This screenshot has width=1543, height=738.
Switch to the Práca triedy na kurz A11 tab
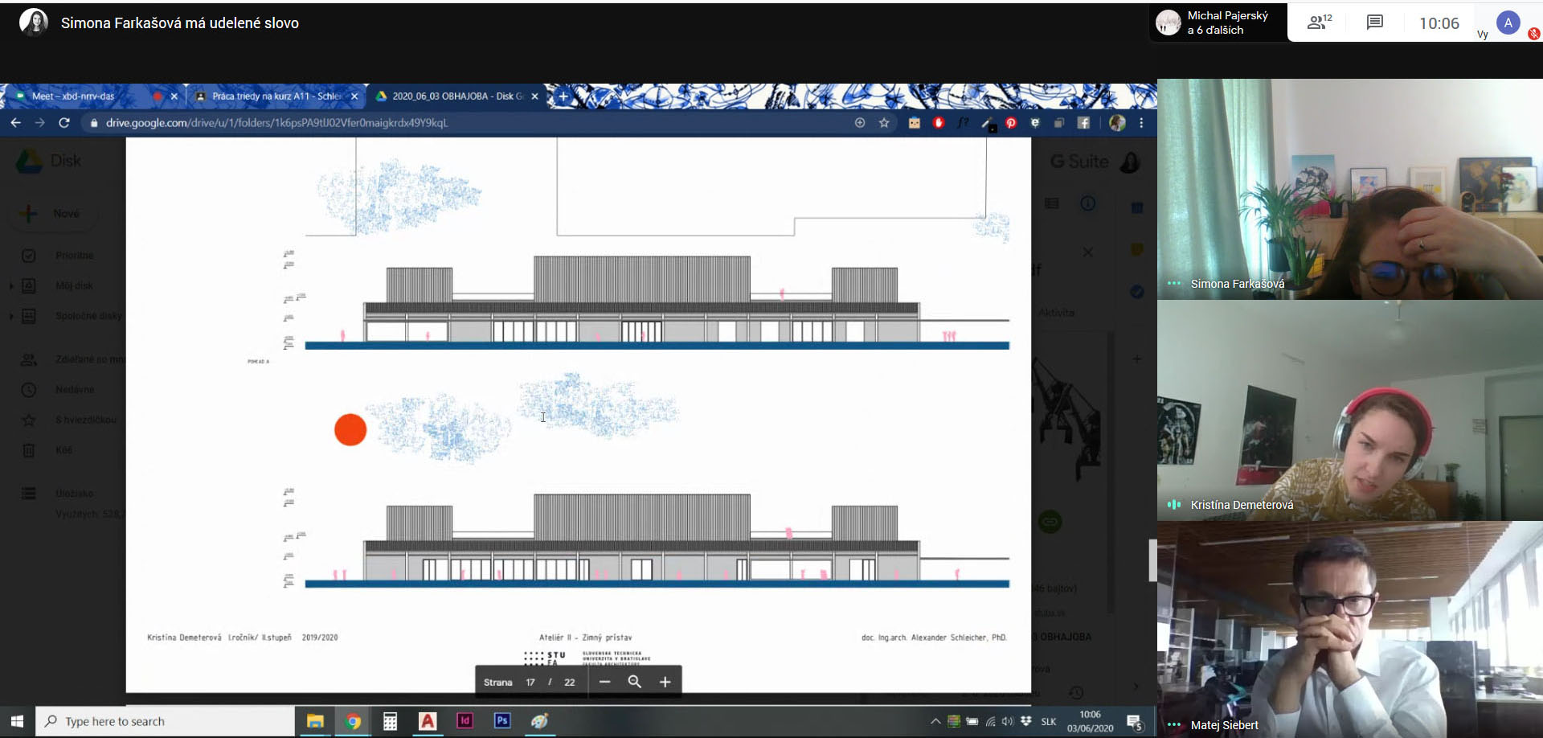pyautogui.click(x=275, y=96)
